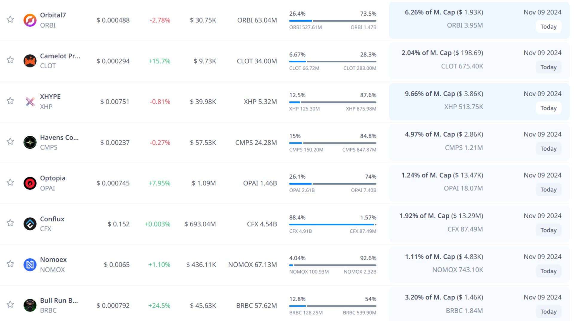Star XHYPE as a favorite
Image resolution: width=574 pixels, height=323 pixels.
10,101
